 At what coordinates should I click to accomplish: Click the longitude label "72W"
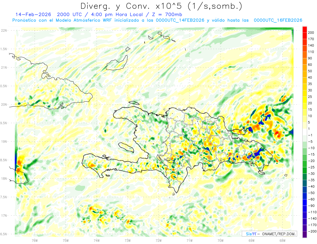point(158,240)
